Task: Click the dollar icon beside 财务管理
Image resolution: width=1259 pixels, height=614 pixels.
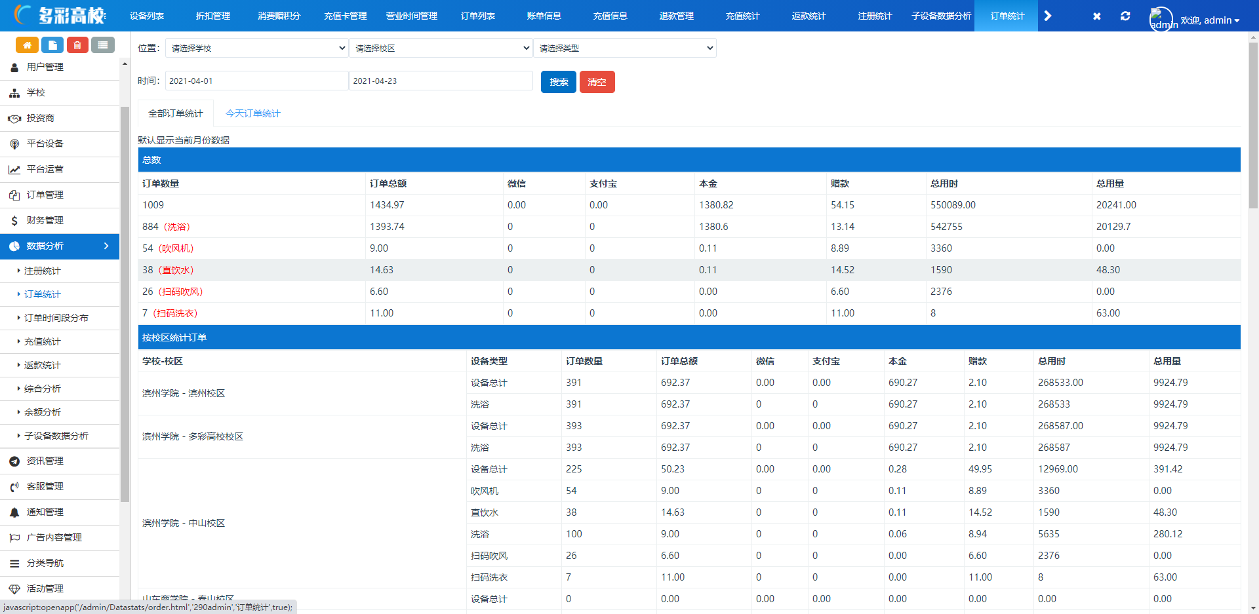Action: (x=14, y=221)
